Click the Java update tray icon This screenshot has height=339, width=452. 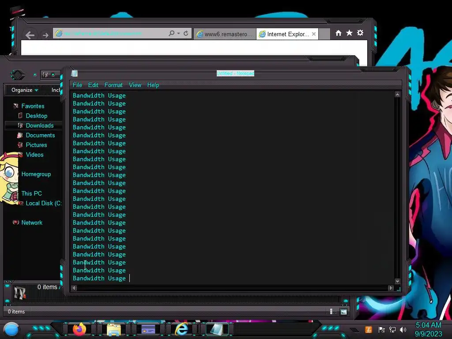369,329
